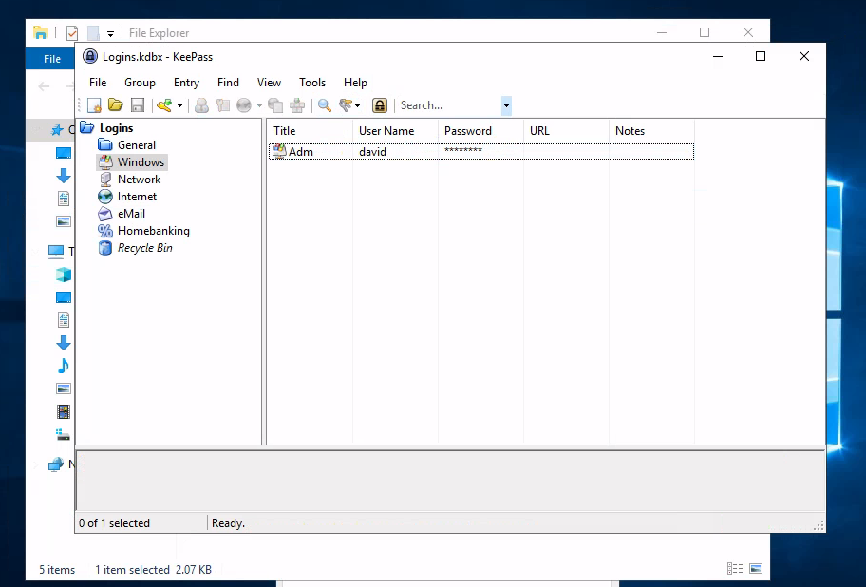This screenshot has height=587, width=866.
Task: Click the New database toolbar icon
Action: tap(95, 105)
